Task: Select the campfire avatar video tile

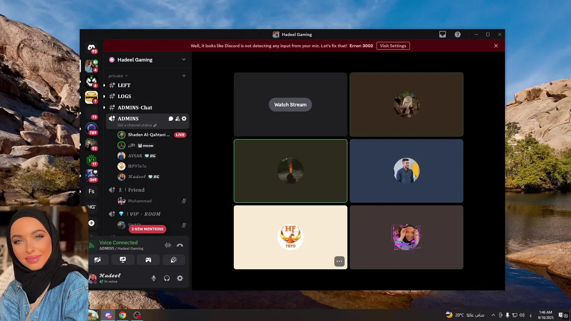Action: pyautogui.click(x=290, y=171)
